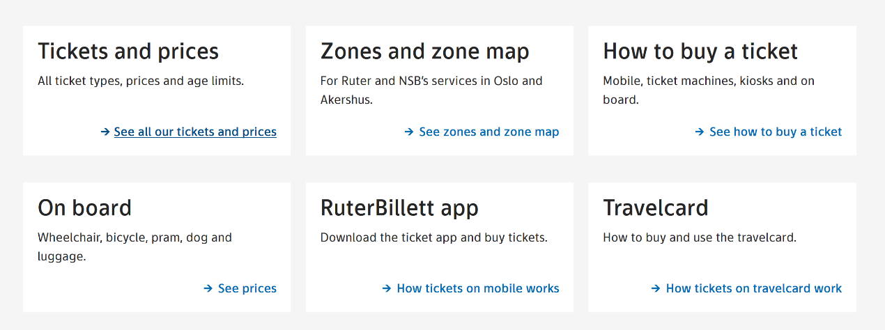
Task: Select the 'RuterBillett app' card heading
Action: [399, 208]
